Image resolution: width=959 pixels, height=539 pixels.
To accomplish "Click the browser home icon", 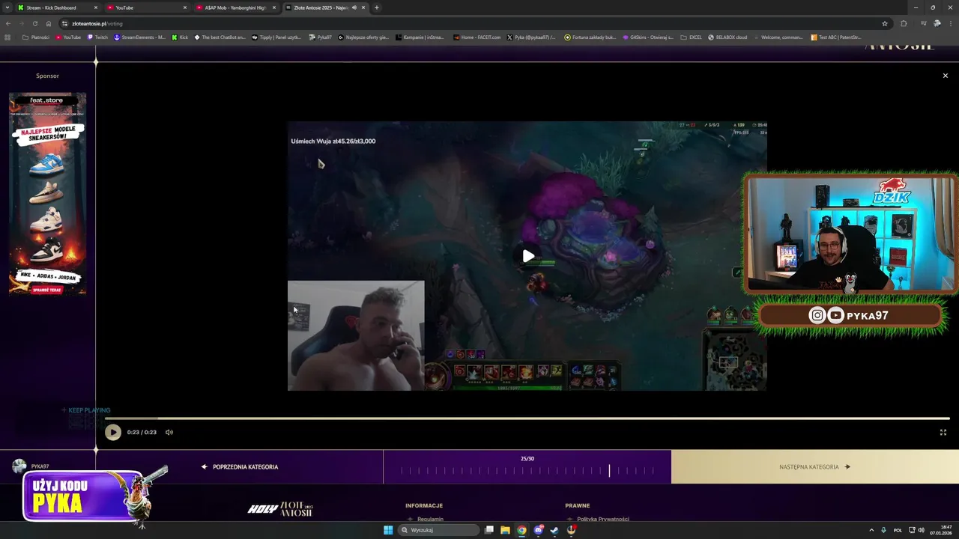I will [x=49, y=23].
